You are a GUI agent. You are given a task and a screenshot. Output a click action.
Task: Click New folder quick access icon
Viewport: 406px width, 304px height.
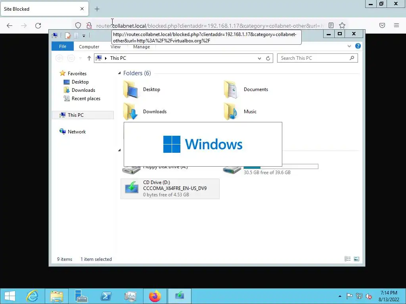(x=77, y=35)
